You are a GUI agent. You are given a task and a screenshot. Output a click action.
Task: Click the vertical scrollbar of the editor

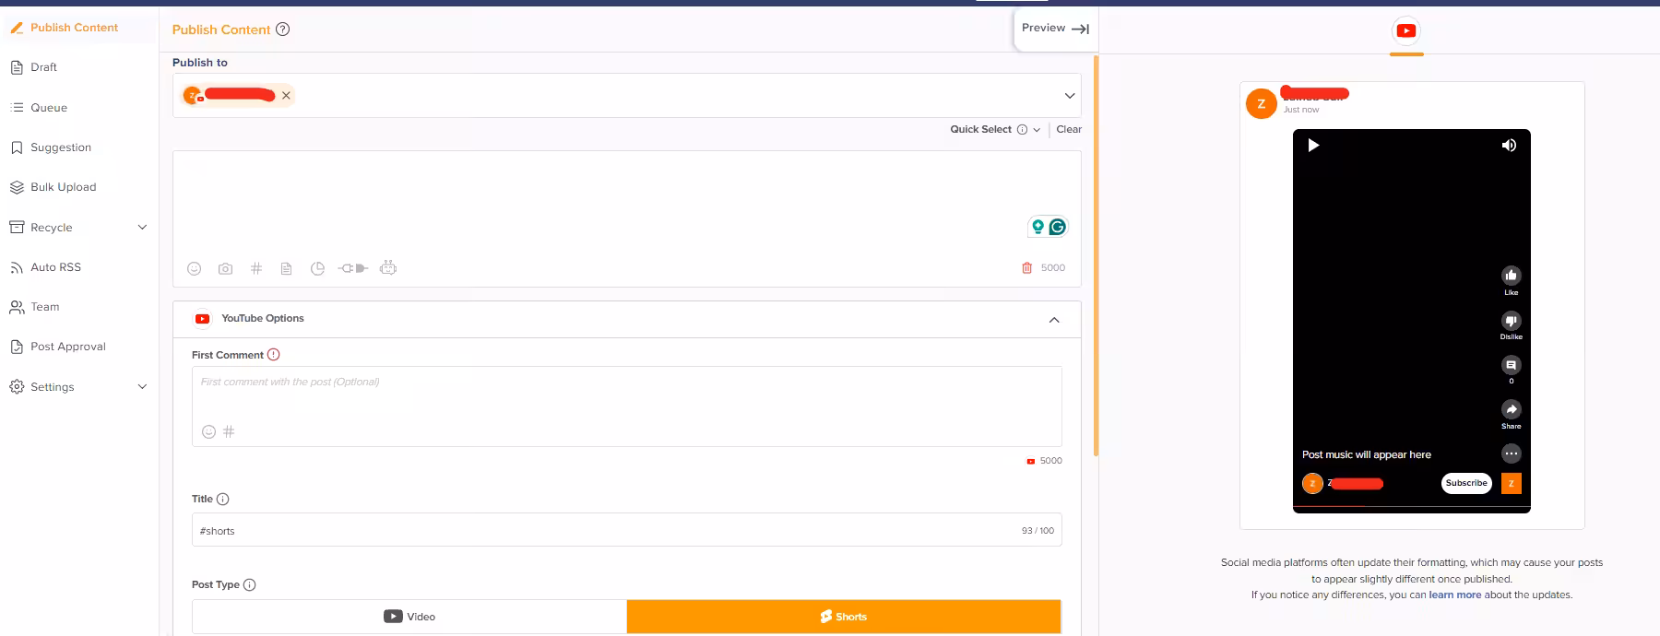point(1096,255)
